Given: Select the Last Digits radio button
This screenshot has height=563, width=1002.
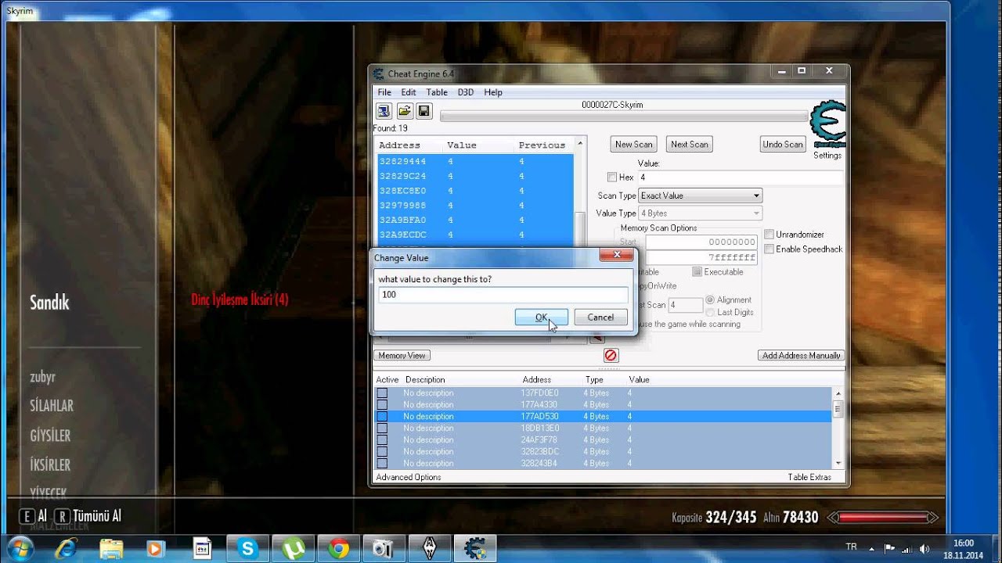Looking at the screenshot, I should (x=710, y=313).
